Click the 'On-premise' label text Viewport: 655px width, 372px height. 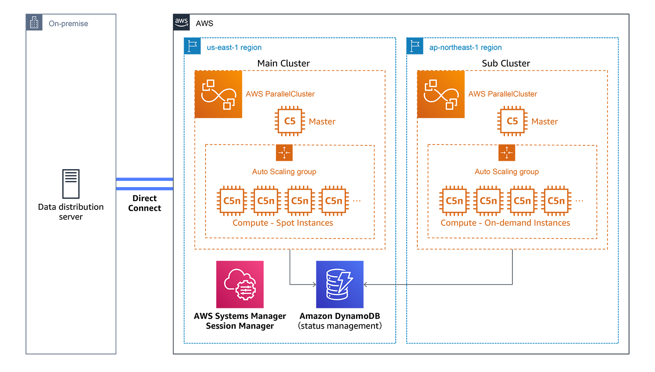coord(68,24)
